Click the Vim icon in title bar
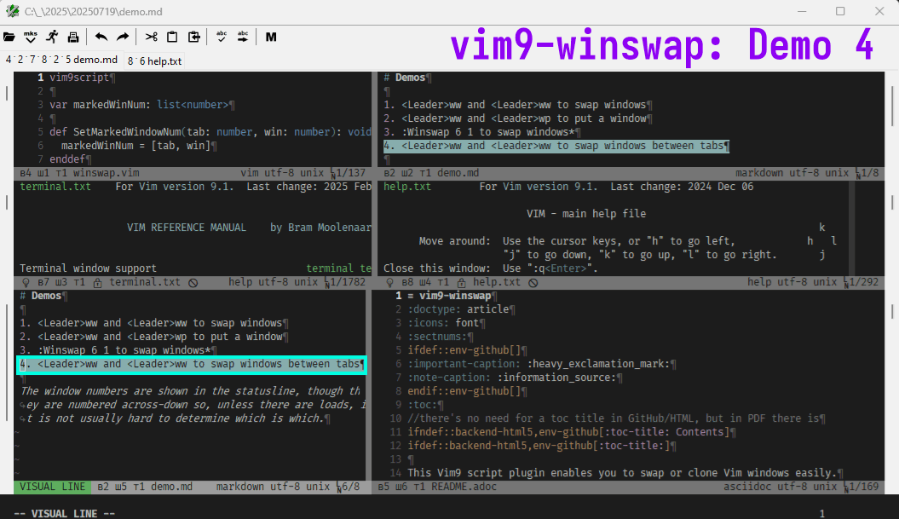 (12, 11)
